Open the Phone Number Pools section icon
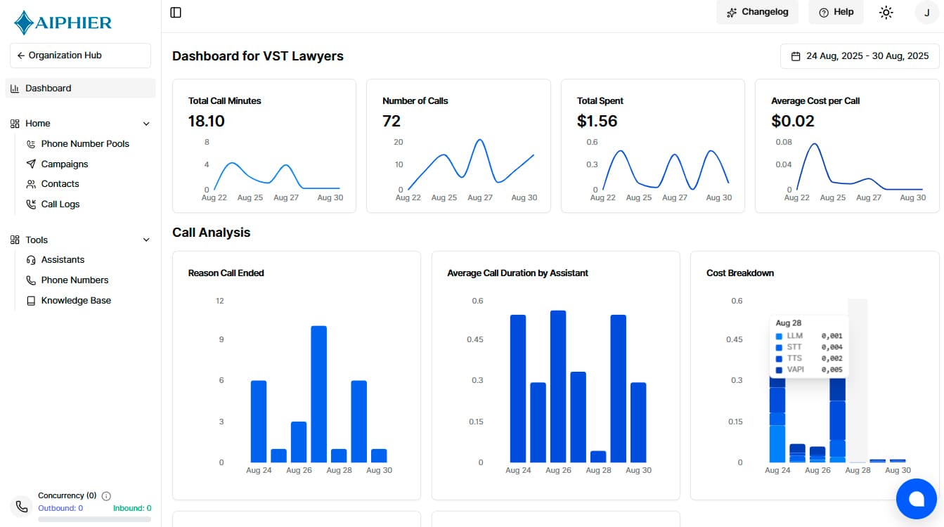The width and height of the screenshot is (944, 527). 30,143
